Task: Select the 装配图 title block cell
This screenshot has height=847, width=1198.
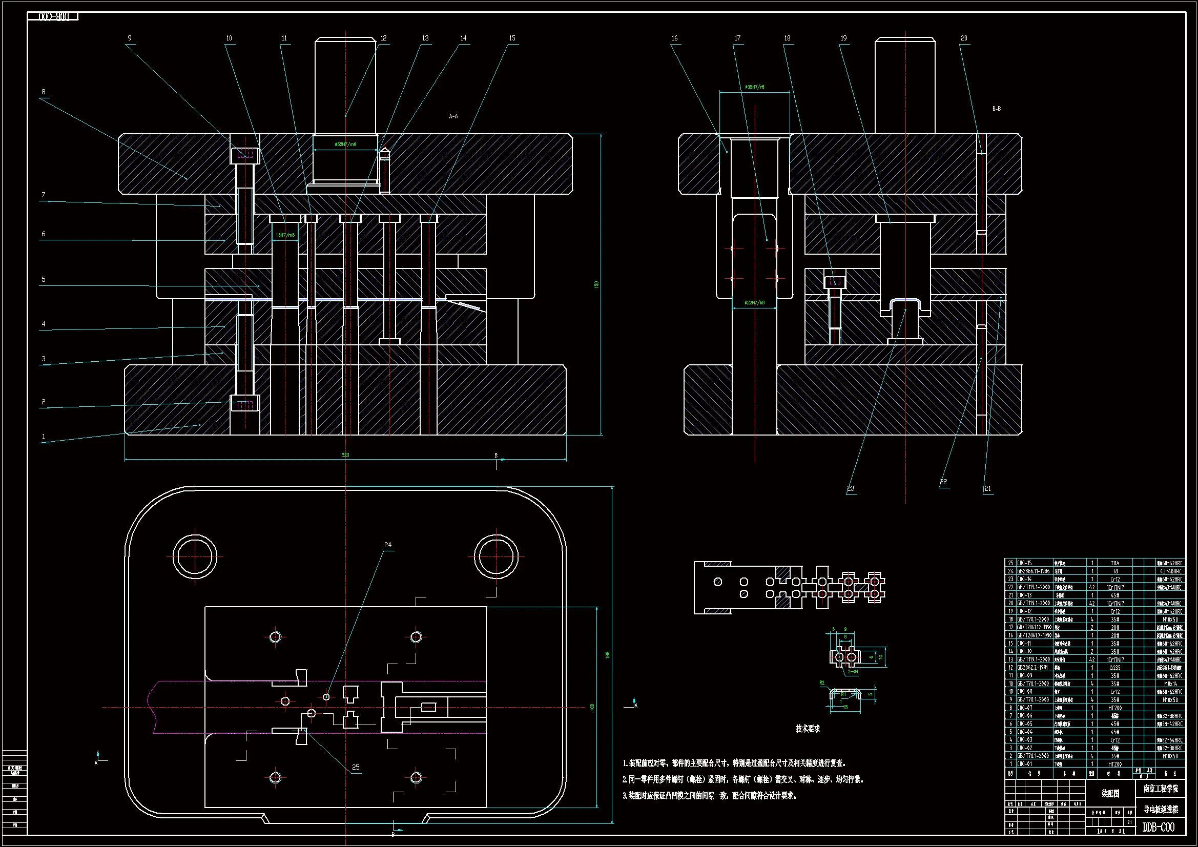Action: pyautogui.click(x=1110, y=793)
